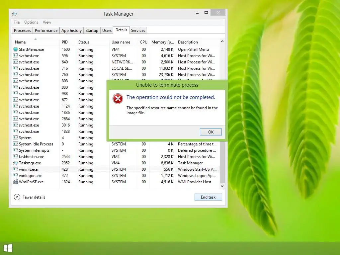Image resolution: width=340 pixels, height=255 pixels.
Task: Sort by the CPU column header
Action: click(x=143, y=42)
